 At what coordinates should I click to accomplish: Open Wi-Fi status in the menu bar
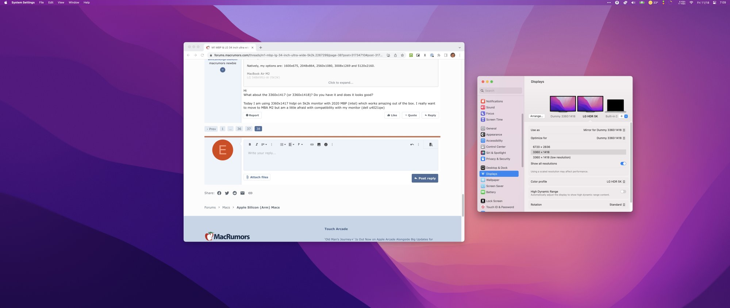[x=691, y=3]
